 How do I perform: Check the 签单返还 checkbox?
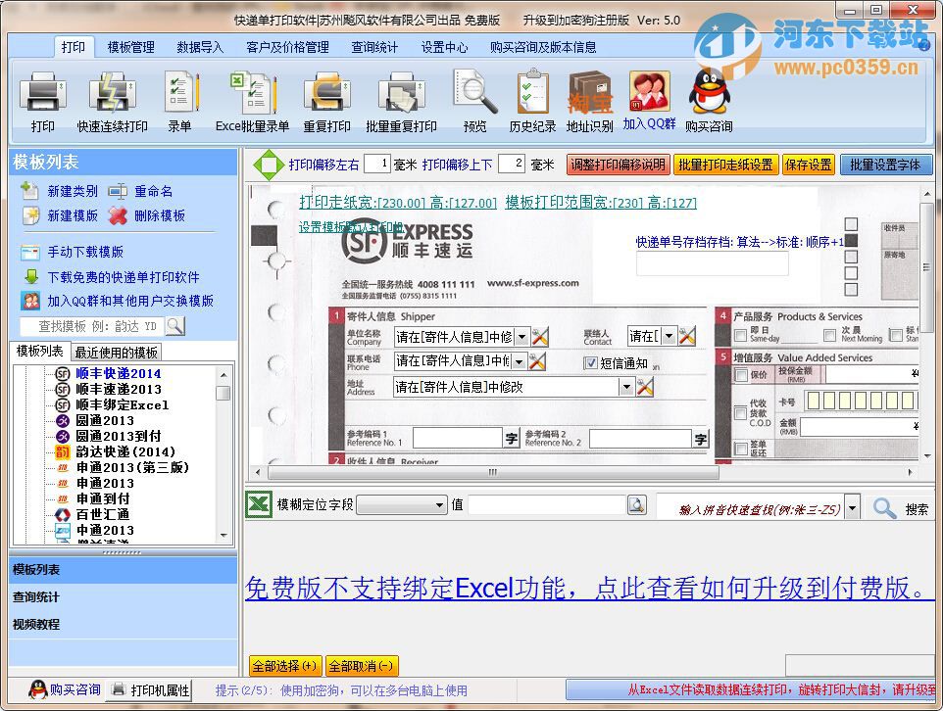(740, 448)
